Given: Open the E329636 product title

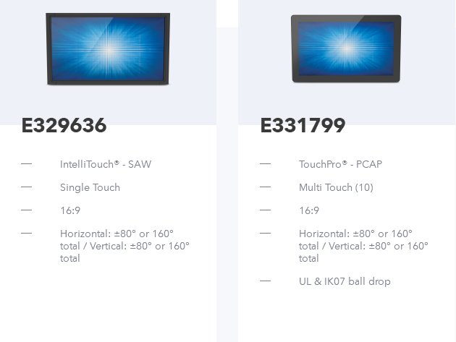Looking at the screenshot, I should coord(64,126).
